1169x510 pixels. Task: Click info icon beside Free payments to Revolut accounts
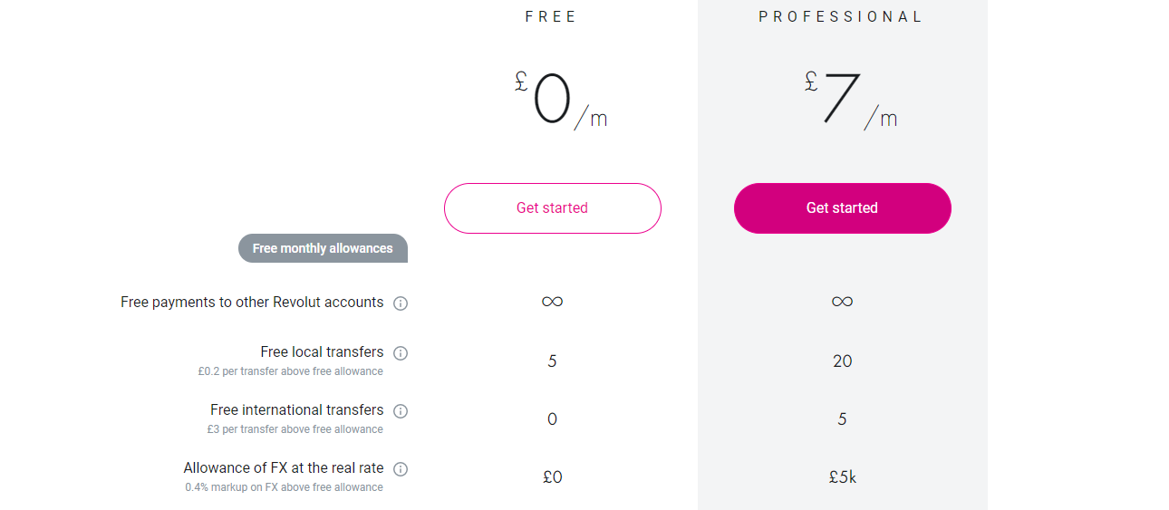[401, 303]
